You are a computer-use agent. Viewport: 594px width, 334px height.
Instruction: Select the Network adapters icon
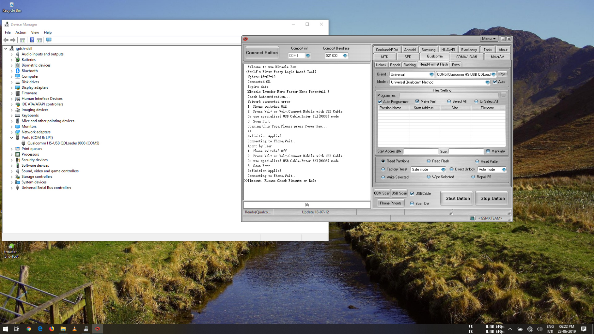(18, 132)
